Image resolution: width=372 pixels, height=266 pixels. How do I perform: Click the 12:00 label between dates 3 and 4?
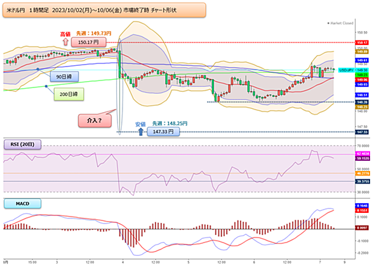click(x=90, y=262)
